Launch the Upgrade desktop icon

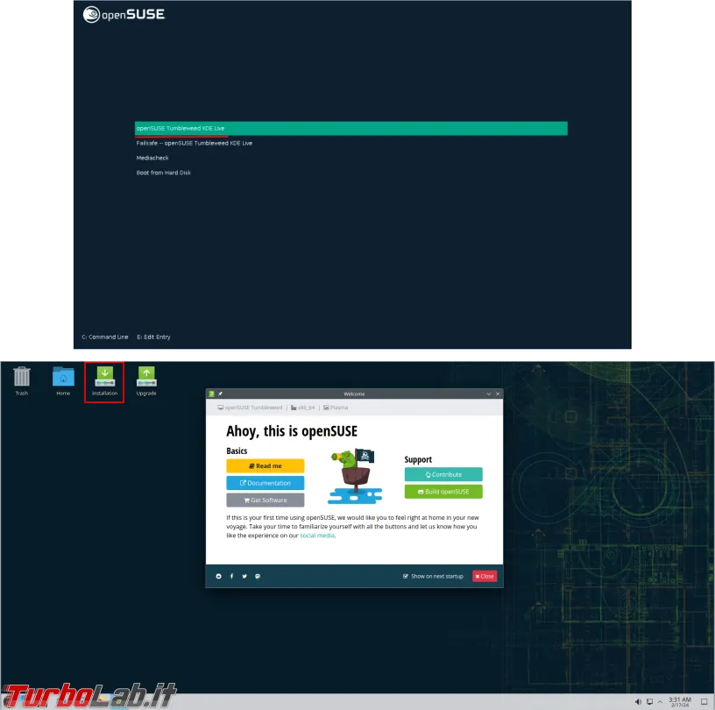pos(146,380)
